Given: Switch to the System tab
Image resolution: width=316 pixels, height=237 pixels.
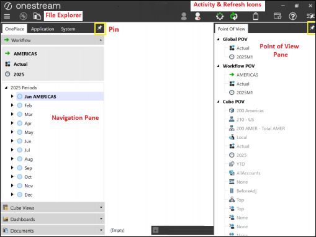Looking at the screenshot, I should coord(68,29).
